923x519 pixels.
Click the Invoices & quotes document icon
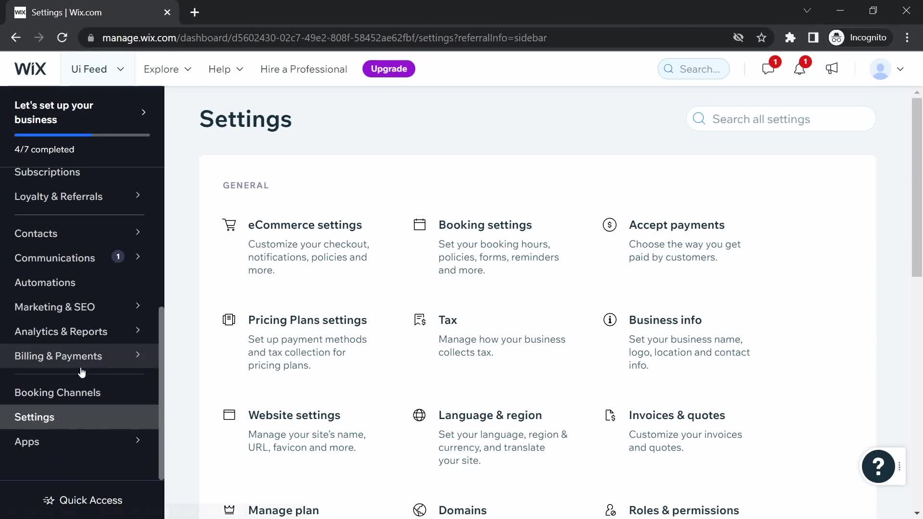click(610, 415)
